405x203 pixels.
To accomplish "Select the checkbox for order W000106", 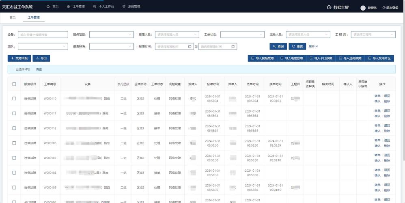I will tap(14, 143).
